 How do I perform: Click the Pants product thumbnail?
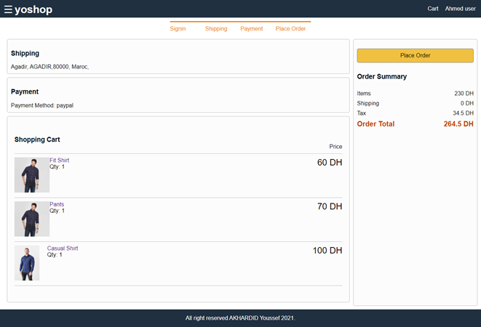(x=32, y=219)
